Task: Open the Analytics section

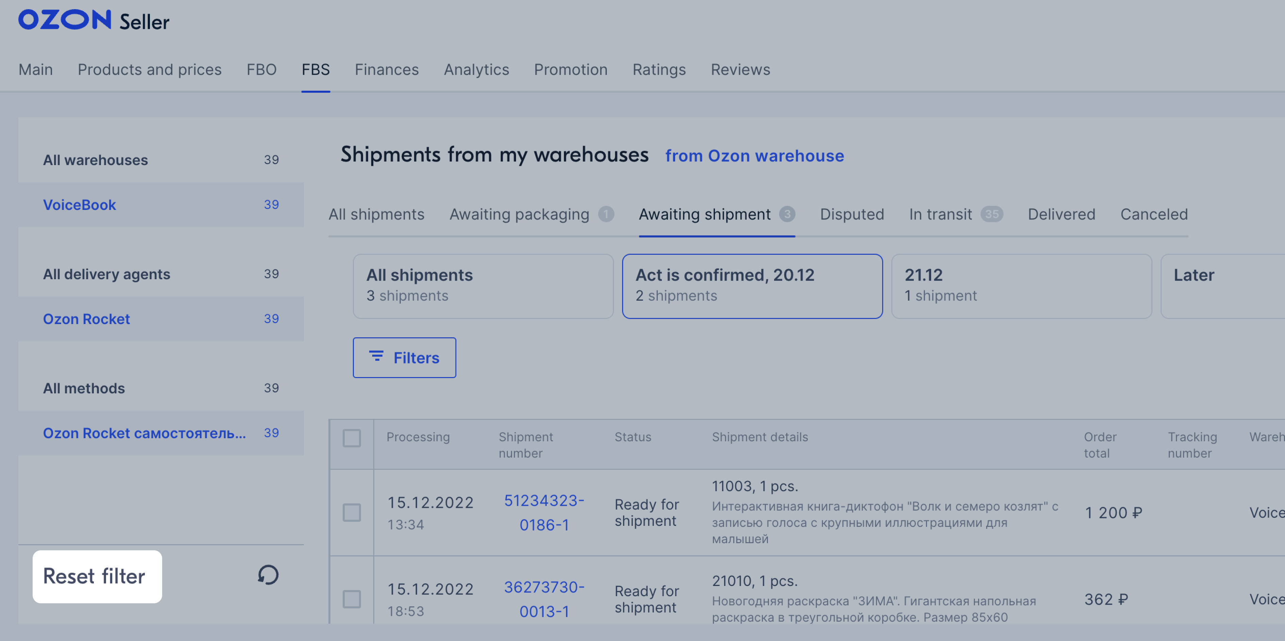Action: tap(476, 69)
